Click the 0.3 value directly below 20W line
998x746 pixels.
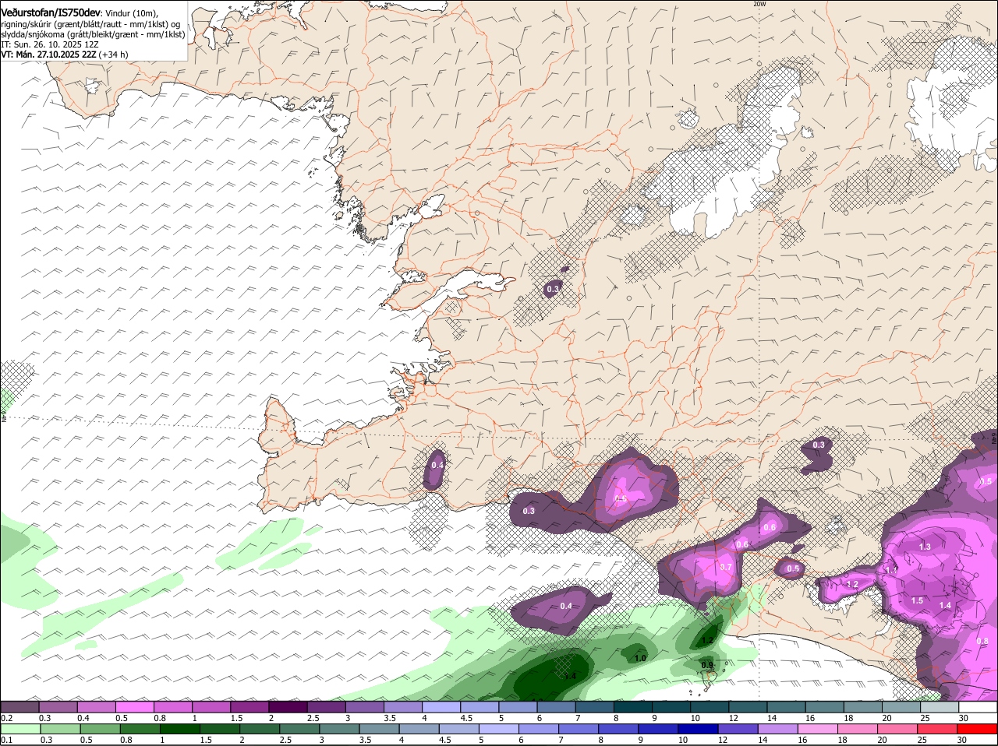pos(819,445)
